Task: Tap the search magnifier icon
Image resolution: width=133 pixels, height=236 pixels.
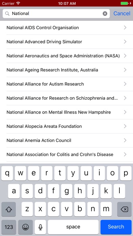Action: coord(7,14)
